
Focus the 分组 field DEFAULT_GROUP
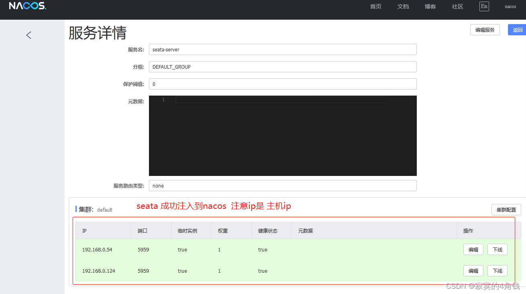(283, 67)
